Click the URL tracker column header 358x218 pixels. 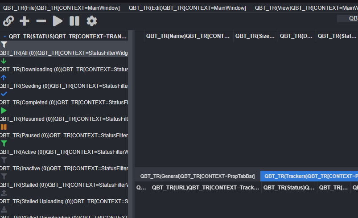click(x=206, y=188)
